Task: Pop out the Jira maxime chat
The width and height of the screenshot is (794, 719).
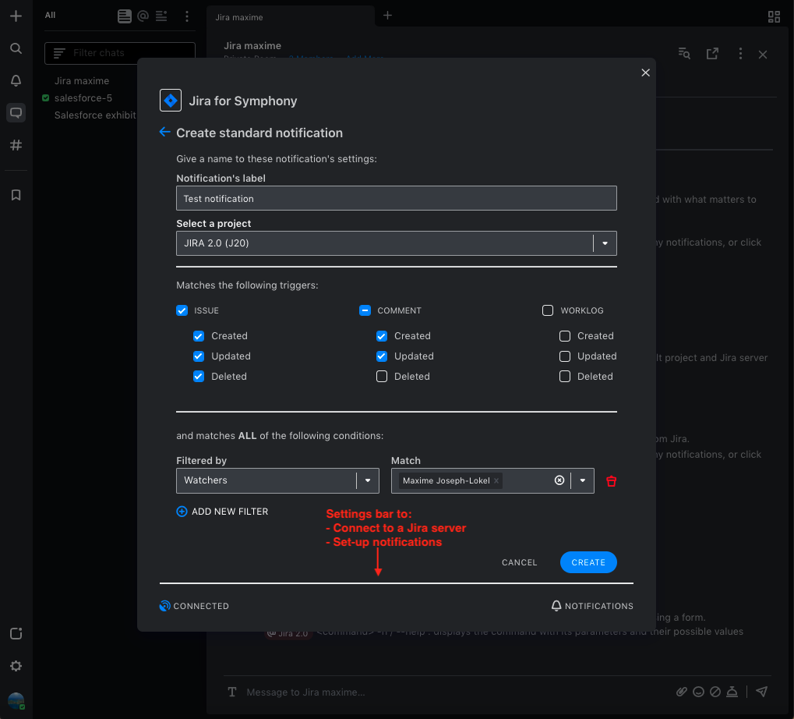Action: point(712,53)
